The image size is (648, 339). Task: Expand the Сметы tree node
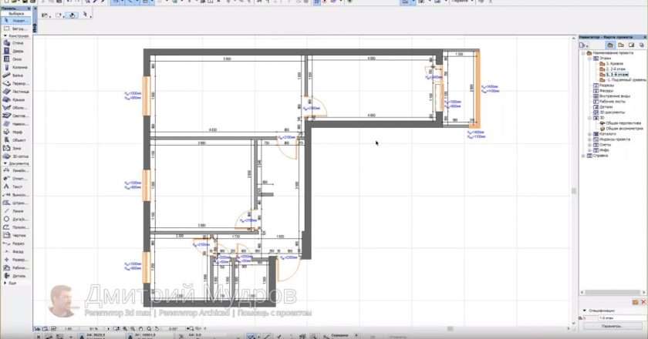589,145
